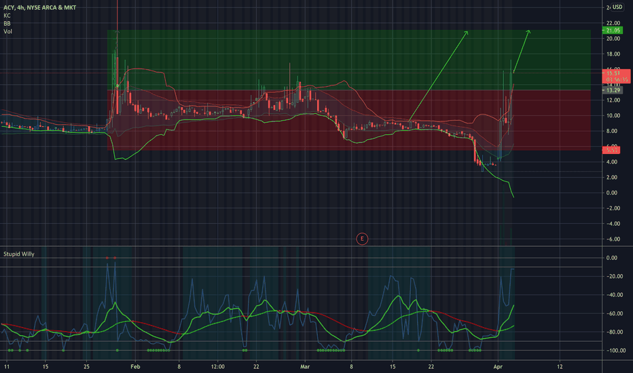Click the USD currency label
This screenshot has height=373, width=633.
(617, 7)
